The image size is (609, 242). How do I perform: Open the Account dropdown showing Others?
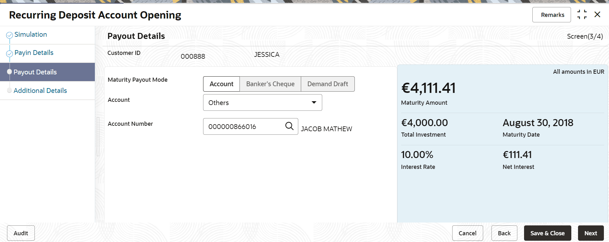click(255, 102)
